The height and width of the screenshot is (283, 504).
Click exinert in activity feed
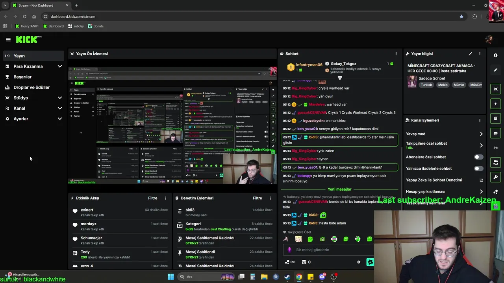(87, 210)
